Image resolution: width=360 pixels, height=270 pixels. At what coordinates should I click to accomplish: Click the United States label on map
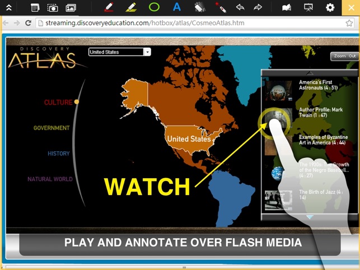click(x=189, y=139)
